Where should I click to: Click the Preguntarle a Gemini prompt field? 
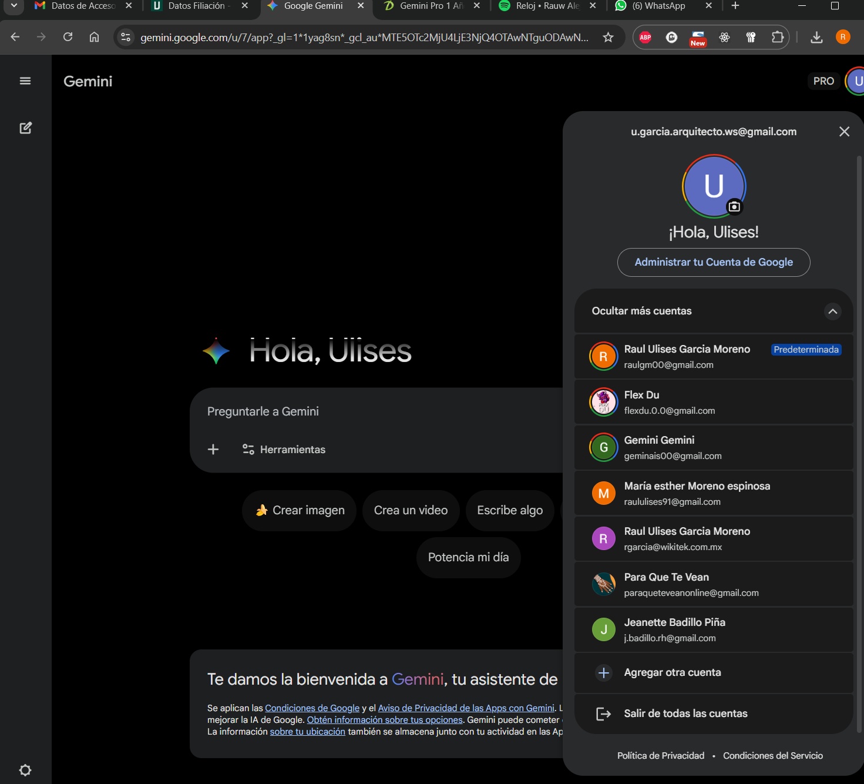coord(376,411)
